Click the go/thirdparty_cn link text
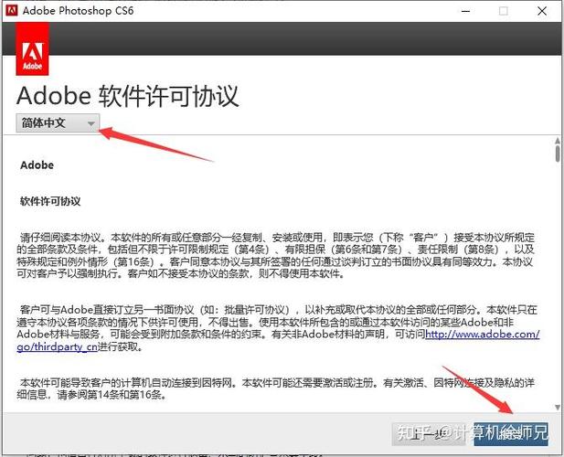Image resolution: width=564 pixels, height=457 pixels. [x=58, y=346]
